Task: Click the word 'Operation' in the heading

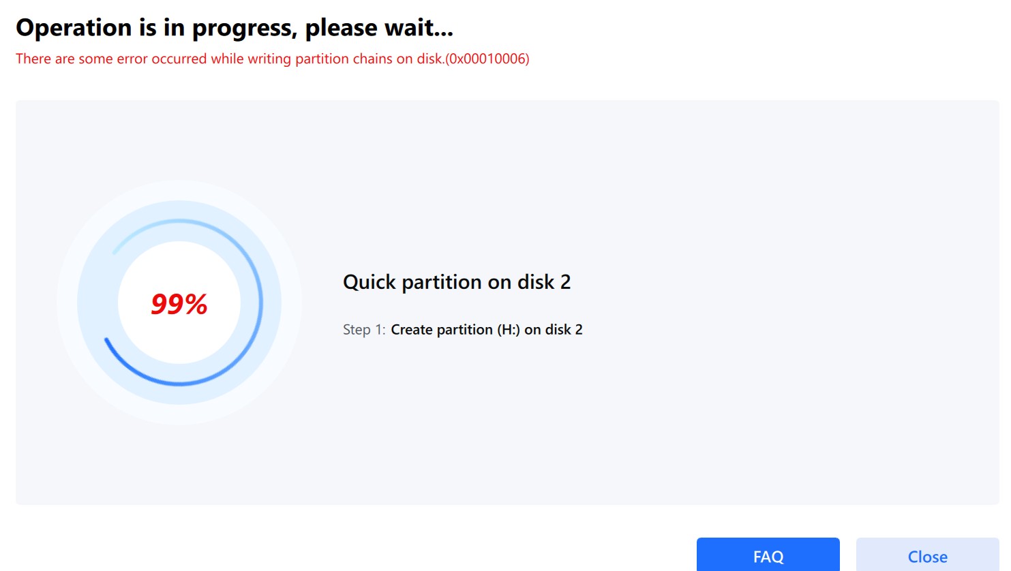Action: (x=74, y=28)
